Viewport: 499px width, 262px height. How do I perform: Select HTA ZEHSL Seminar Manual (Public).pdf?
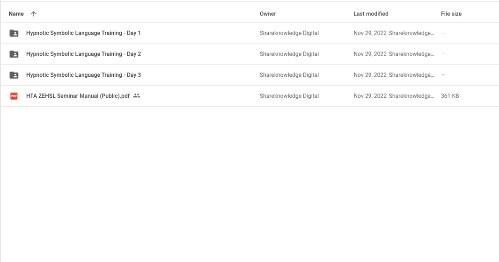pyautogui.click(x=78, y=96)
